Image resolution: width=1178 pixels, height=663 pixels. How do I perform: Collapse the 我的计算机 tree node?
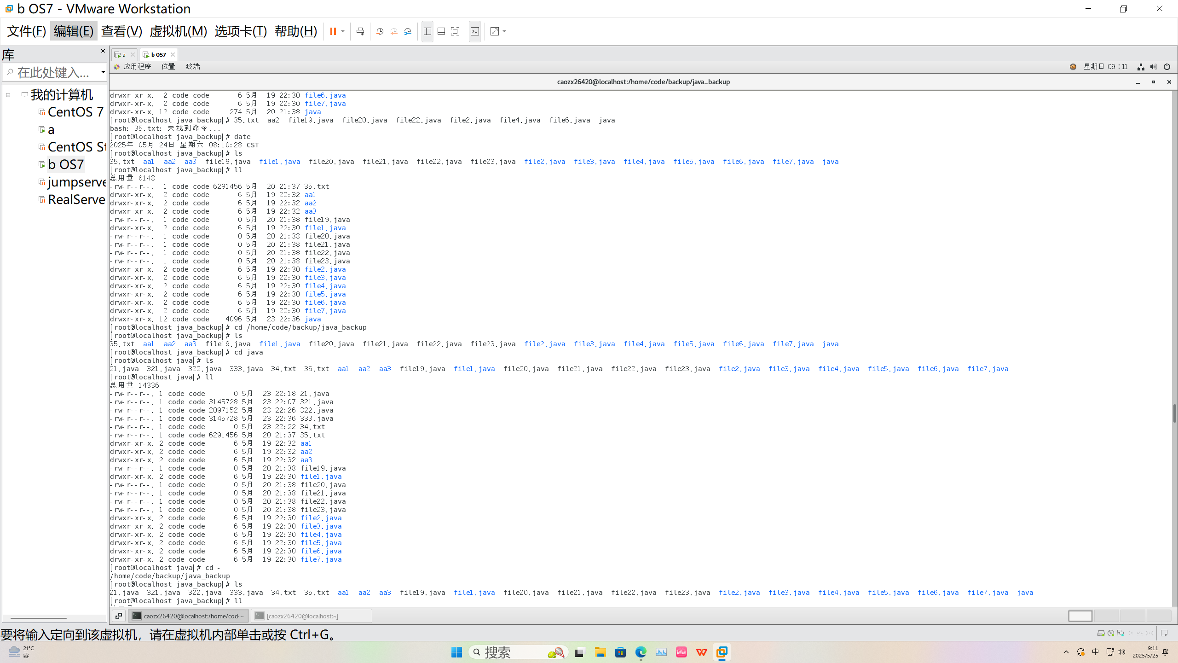(x=8, y=95)
